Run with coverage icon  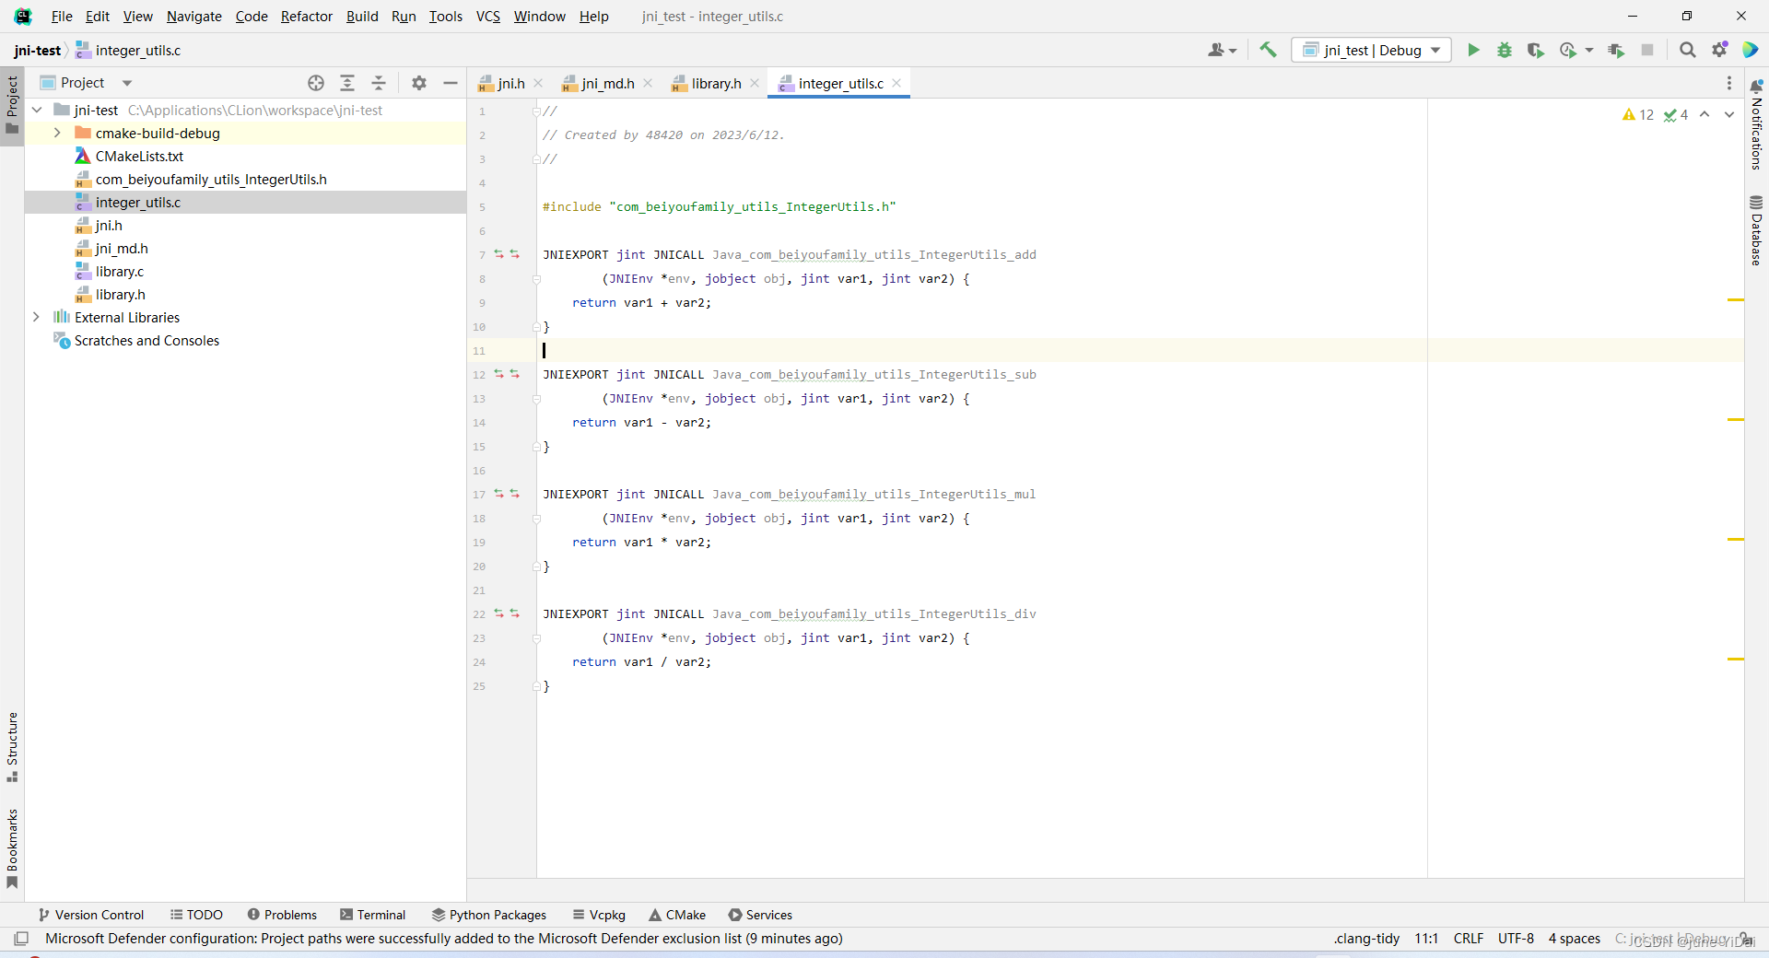click(x=1535, y=50)
